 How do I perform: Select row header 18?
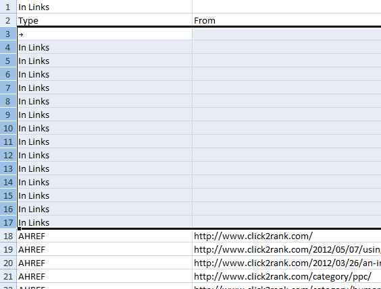[x=8, y=236]
